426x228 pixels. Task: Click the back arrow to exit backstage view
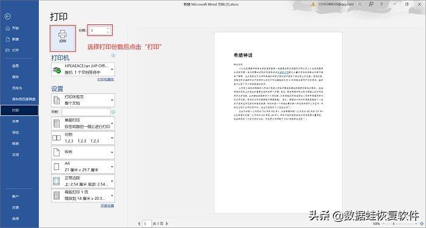coord(7,16)
